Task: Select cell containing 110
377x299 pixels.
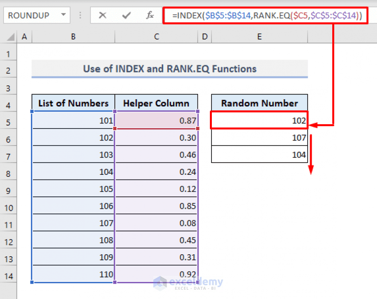Action: pyautogui.click(x=73, y=274)
